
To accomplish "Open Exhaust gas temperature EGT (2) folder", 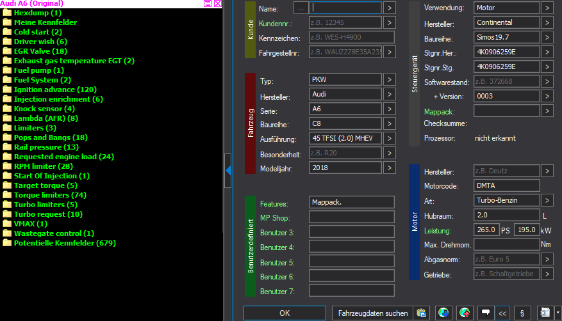I will 69,61.
